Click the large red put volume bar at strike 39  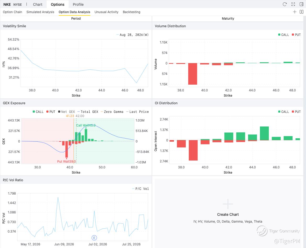[x=192, y=74]
